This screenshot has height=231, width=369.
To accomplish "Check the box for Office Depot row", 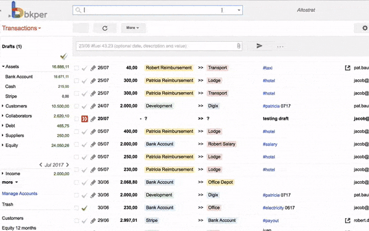I will click(76, 182).
